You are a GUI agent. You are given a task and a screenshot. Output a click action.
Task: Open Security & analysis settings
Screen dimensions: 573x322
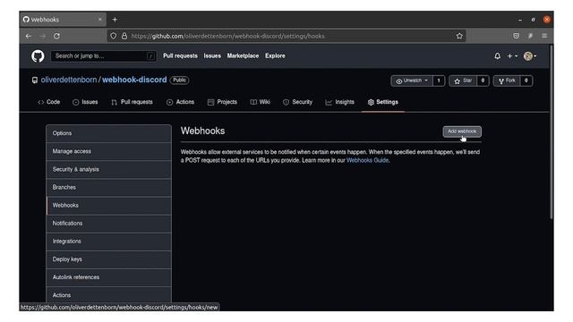109,169
